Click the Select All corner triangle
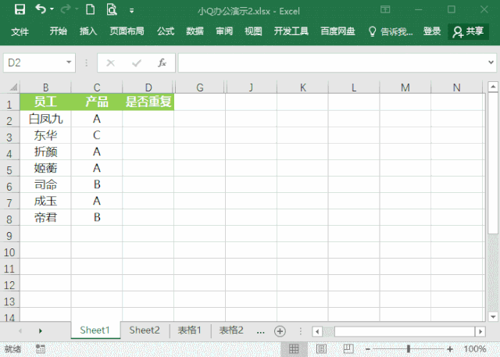Viewport: 500px width, 357px height. pos(13,87)
